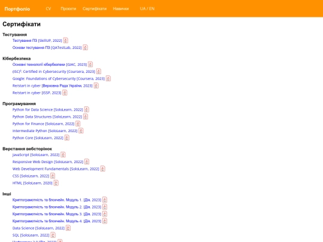Open link Re/start in cyber Верховна Рада України
The image size is (323, 242).
(x=53, y=85)
